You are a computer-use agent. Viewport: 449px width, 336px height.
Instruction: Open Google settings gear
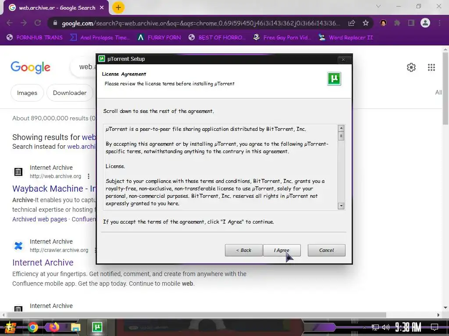coord(411,67)
